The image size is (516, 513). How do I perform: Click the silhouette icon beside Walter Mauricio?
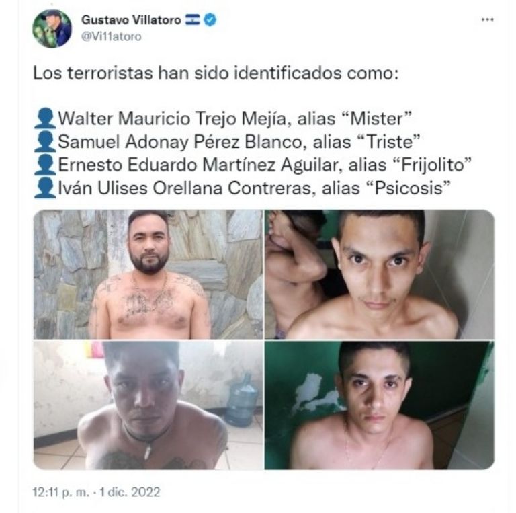tap(45, 118)
